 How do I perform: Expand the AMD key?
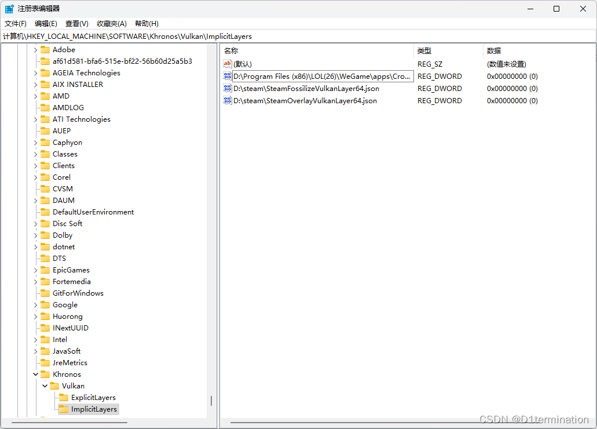pos(35,96)
